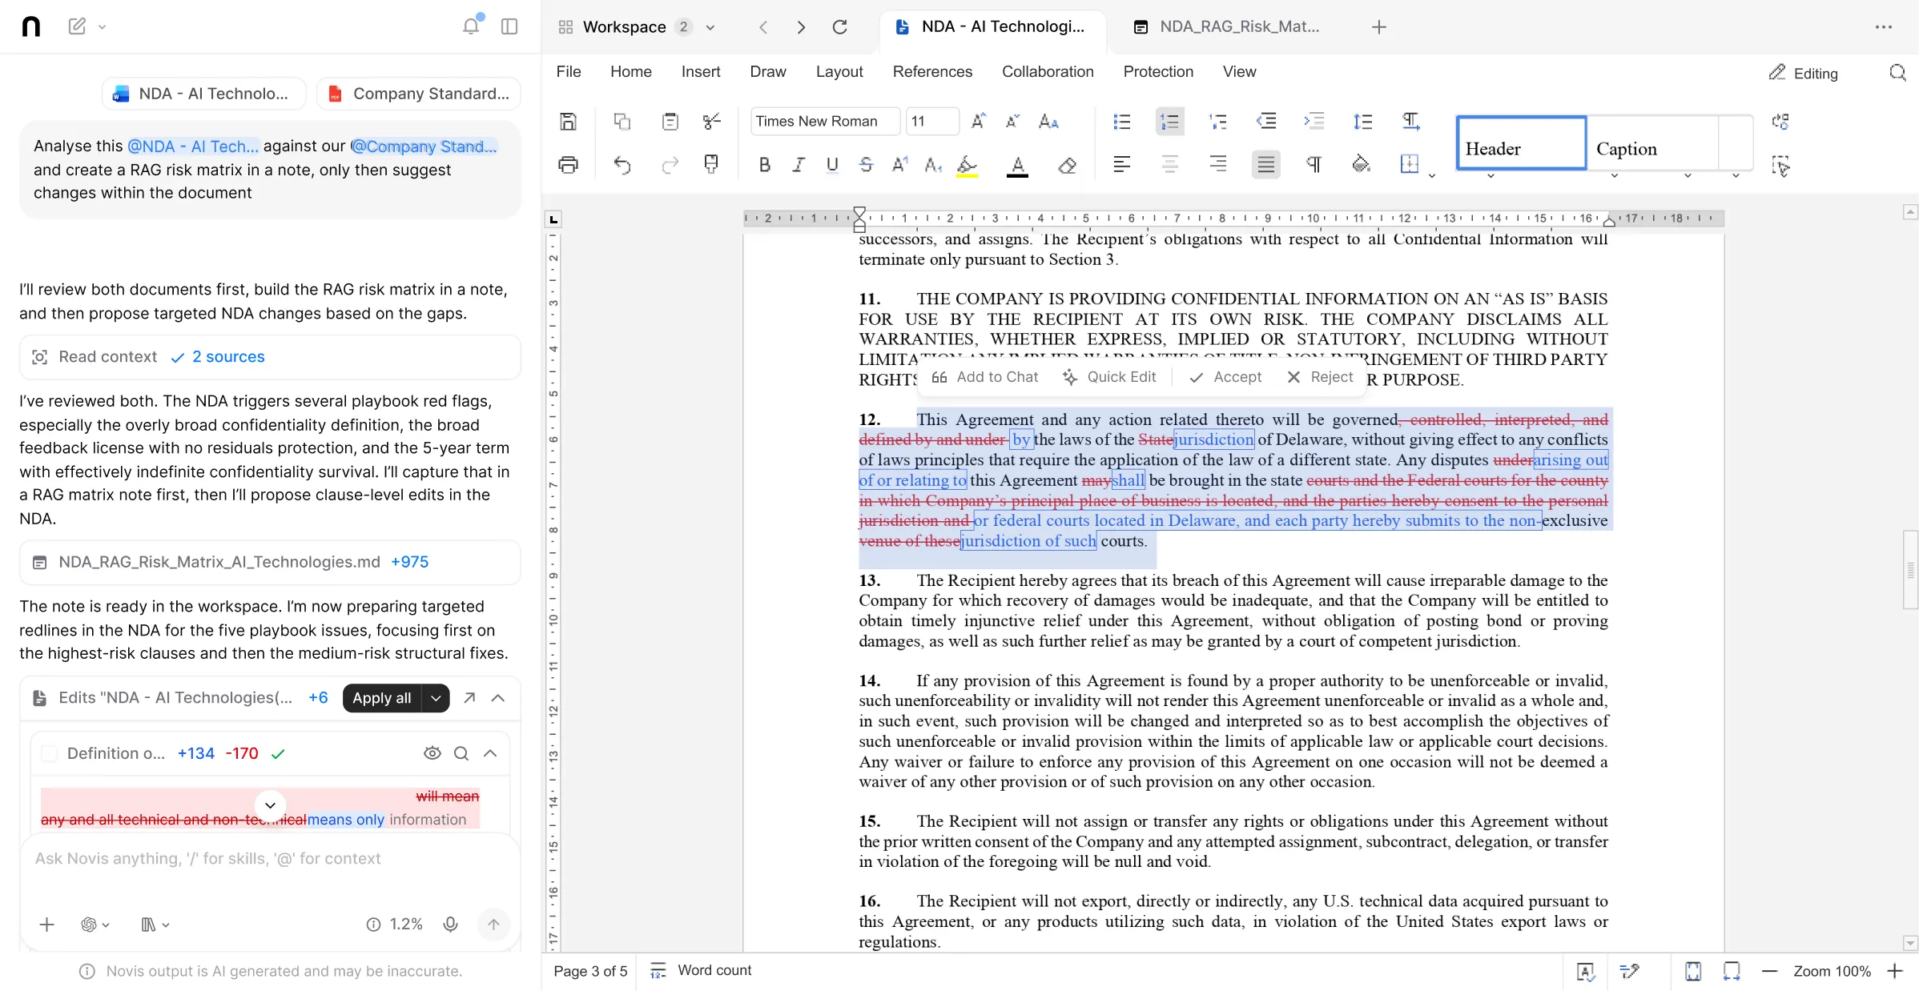This screenshot has height=991, width=1919.
Task: Open Word count in the status bar
Action: (x=713, y=971)
